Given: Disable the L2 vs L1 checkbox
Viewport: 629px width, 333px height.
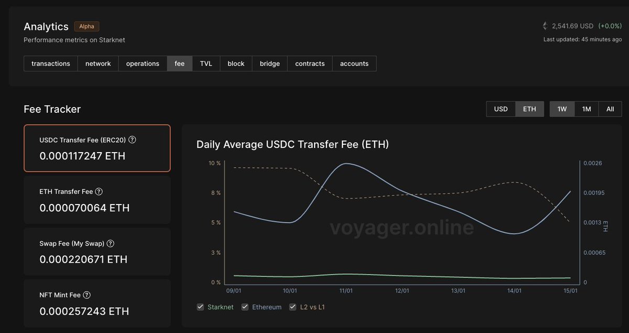Looking at the screenshot, I should [x=293, y=307].
